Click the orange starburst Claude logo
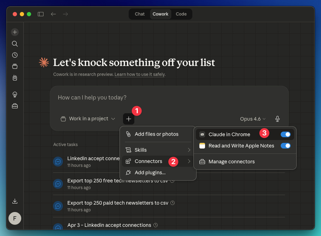The height and width of the screenshot is (236, 321). pyautogui.click(x=44, y=62)
